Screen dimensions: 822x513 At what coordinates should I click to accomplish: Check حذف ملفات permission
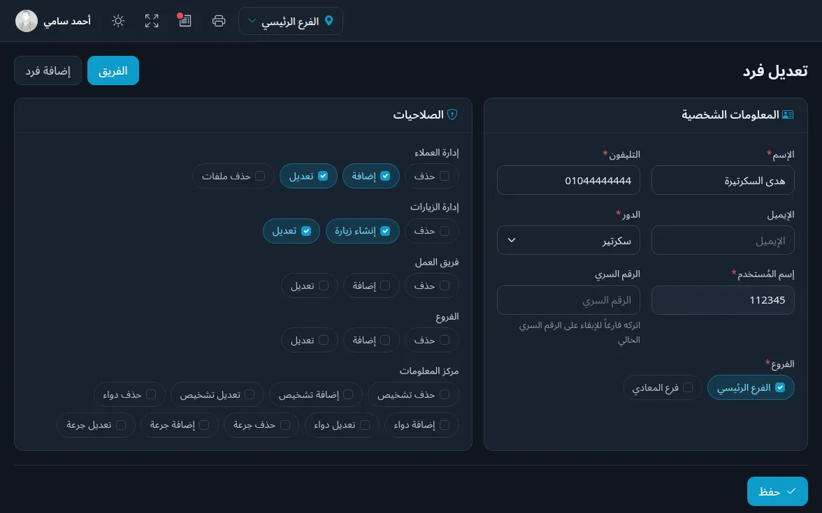260,176
